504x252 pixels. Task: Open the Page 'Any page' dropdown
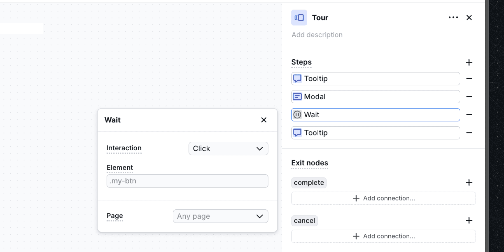click(220, 216)
